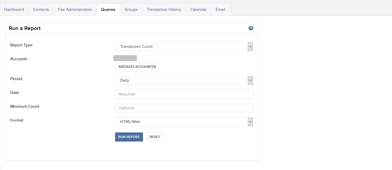
Task: Open the Groups tab
Action: point(131,10)
